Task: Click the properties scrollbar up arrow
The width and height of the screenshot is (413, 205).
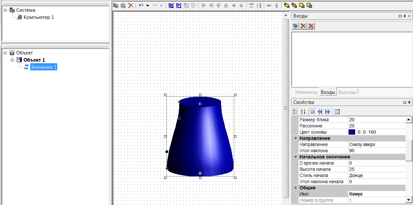Action: coord(409,120)
